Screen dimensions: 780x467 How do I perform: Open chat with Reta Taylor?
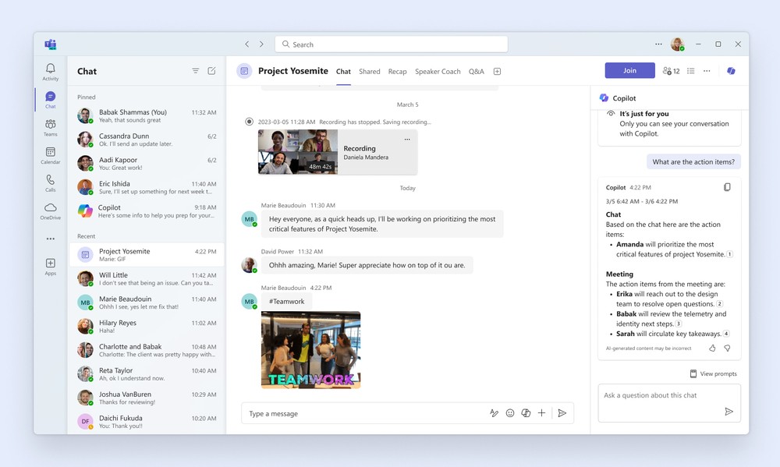pyautogui.click(x=147, y=374)
